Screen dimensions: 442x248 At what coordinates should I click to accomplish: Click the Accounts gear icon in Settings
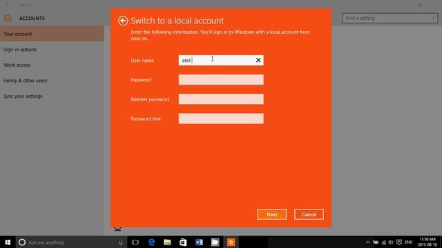[x=8, y=18]
